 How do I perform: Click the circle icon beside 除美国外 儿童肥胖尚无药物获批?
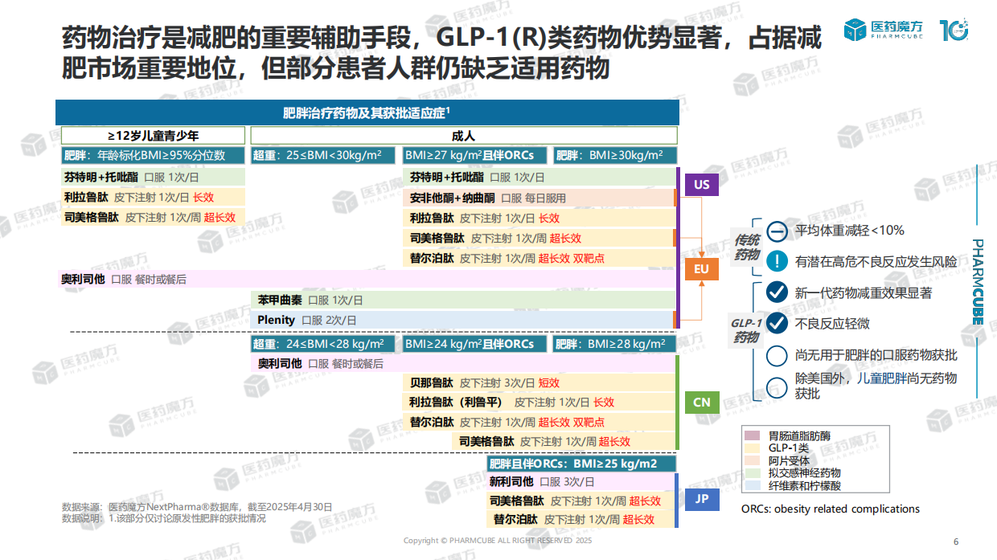pyautogui.click(x=776, y=387)
